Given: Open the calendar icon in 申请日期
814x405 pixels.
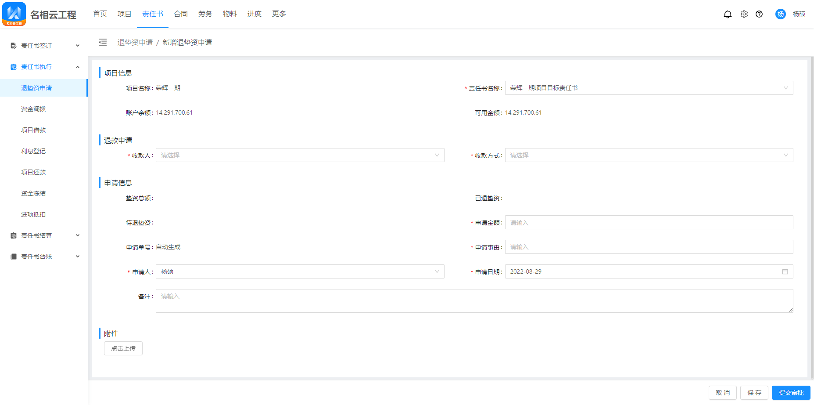Looking at the screenshot, I should point(785,271).
